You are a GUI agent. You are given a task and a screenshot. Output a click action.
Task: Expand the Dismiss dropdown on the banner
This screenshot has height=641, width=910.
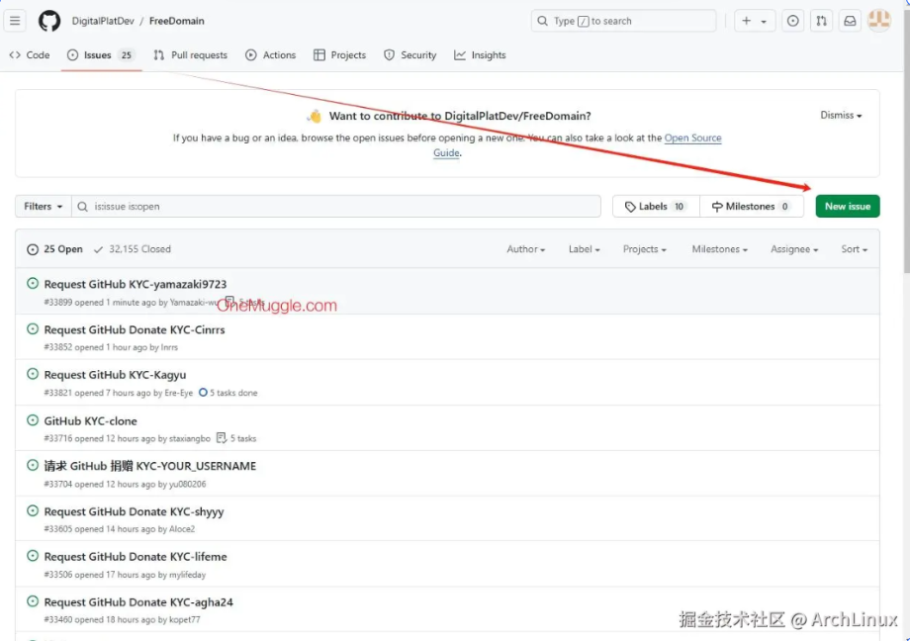point(841,115)
